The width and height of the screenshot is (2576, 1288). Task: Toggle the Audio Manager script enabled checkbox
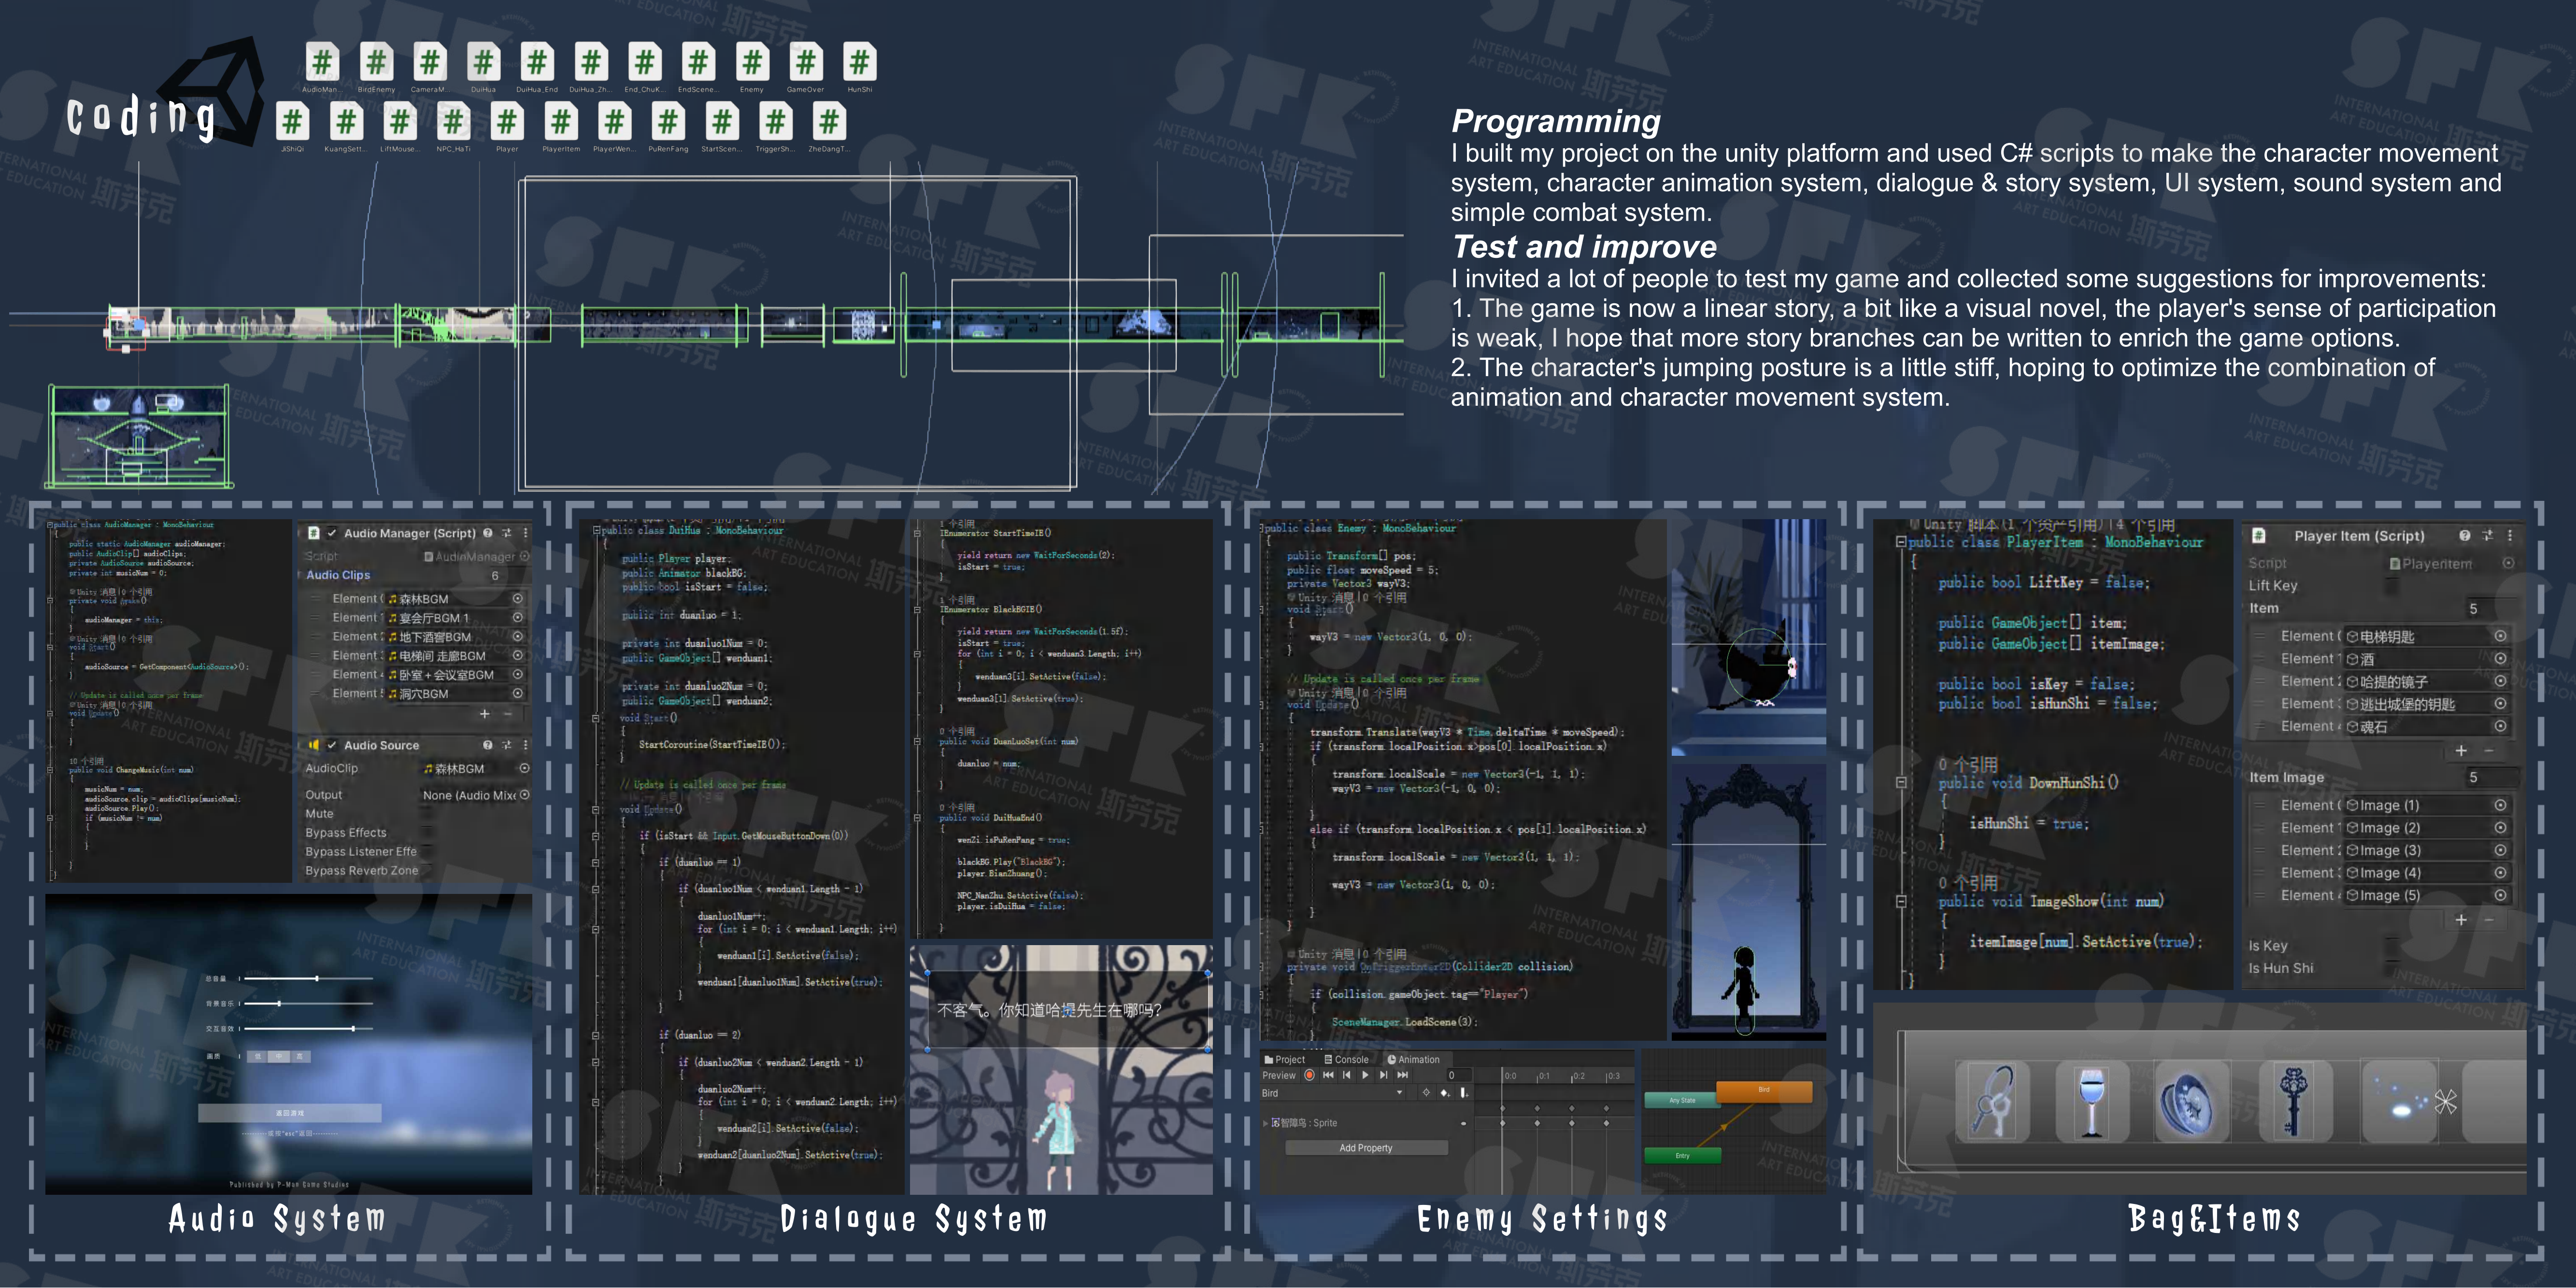(332, 533)
